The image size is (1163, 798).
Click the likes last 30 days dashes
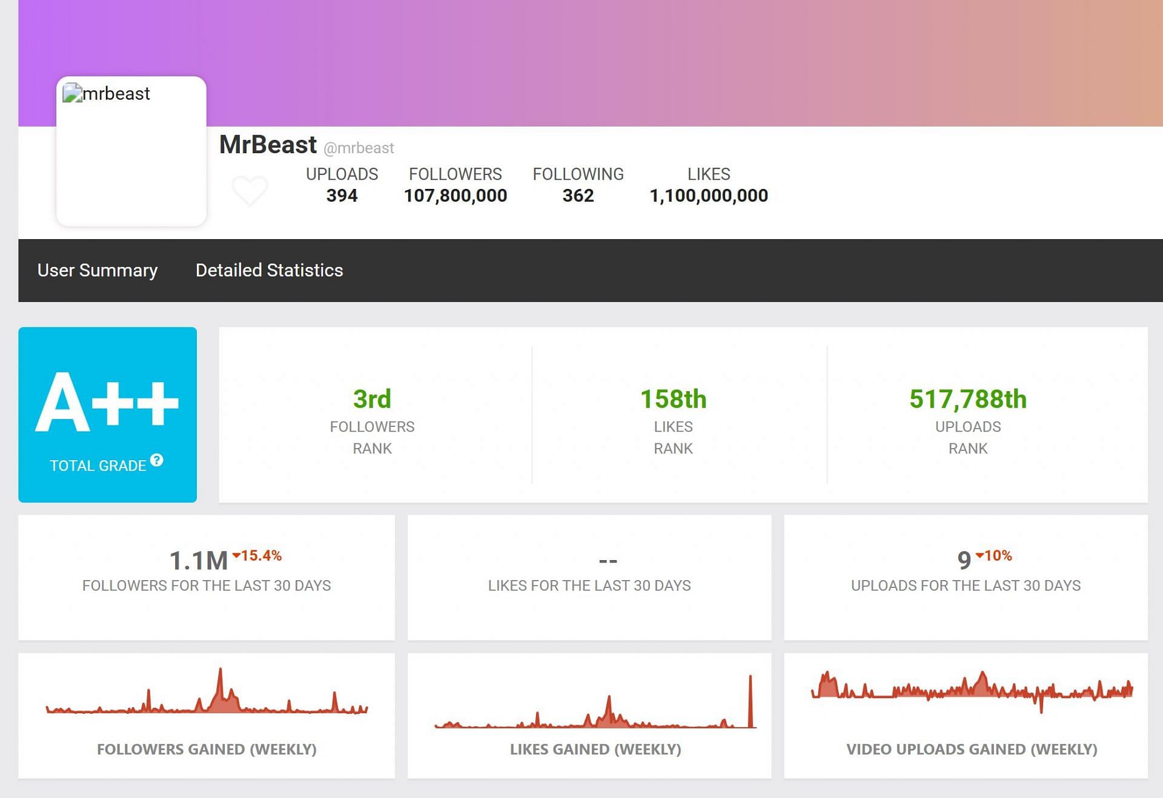click(608, 561)
